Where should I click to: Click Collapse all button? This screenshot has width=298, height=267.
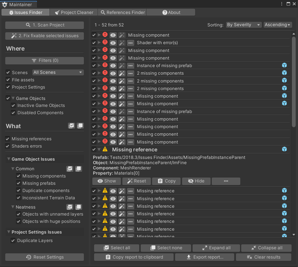click(x=267, y=248)
